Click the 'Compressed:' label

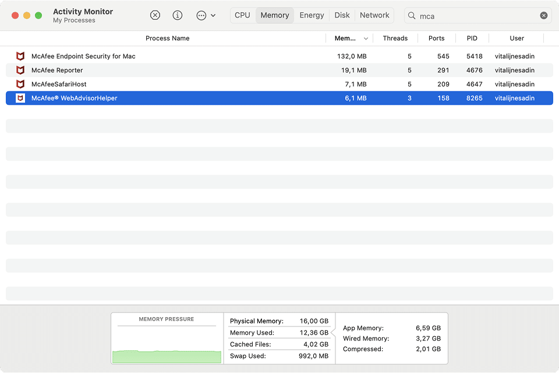(x=363, y=349)
